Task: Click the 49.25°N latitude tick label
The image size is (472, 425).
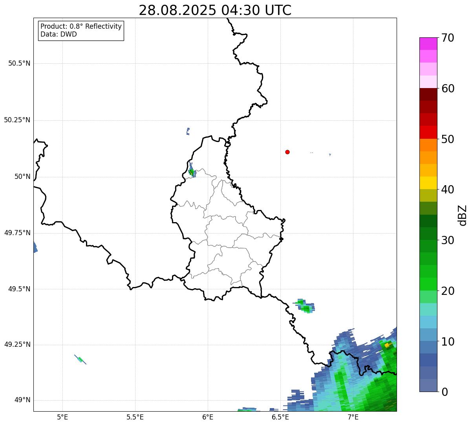Action: click(17, 344)
